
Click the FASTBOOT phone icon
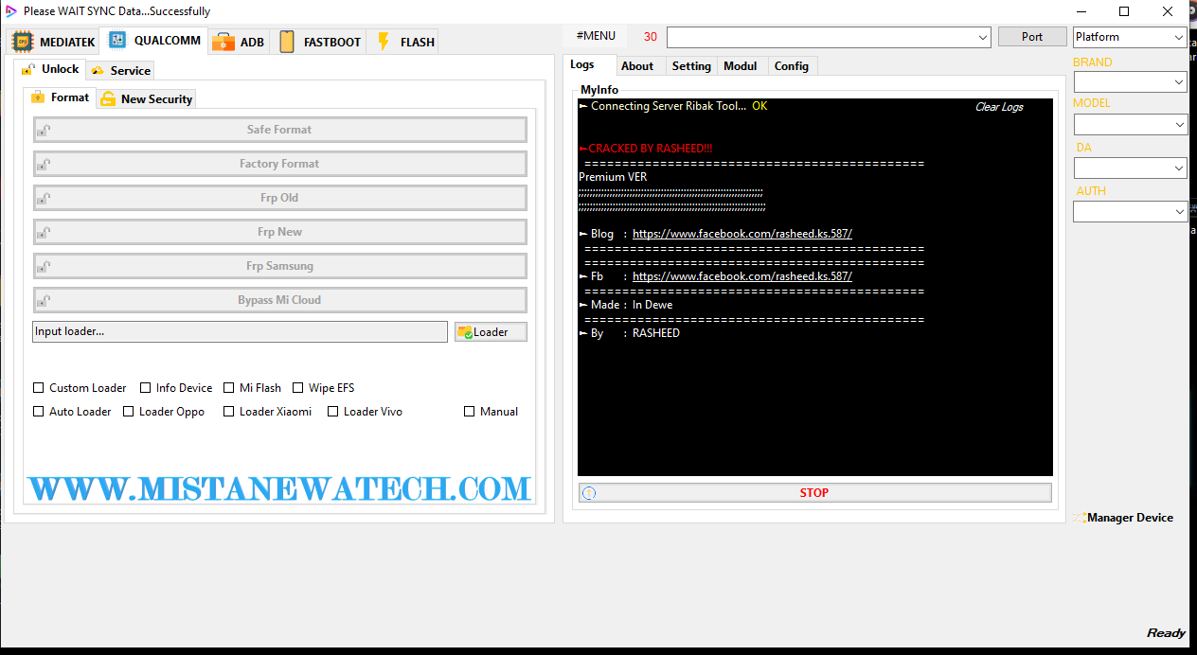(x=287, y=42)
